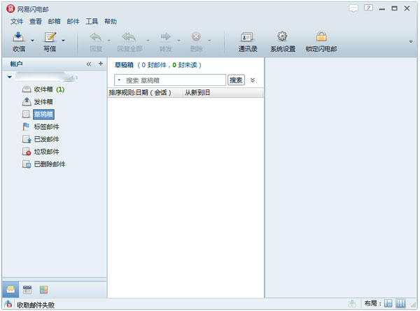Switch to calendar view in bottom-left panel
Screen dimensions: 420x311
click(x=28, y=289)
